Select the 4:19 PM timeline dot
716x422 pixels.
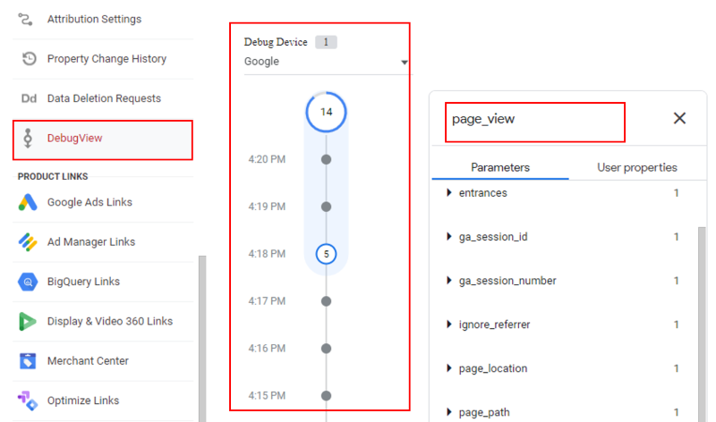[x=326, y=207]
